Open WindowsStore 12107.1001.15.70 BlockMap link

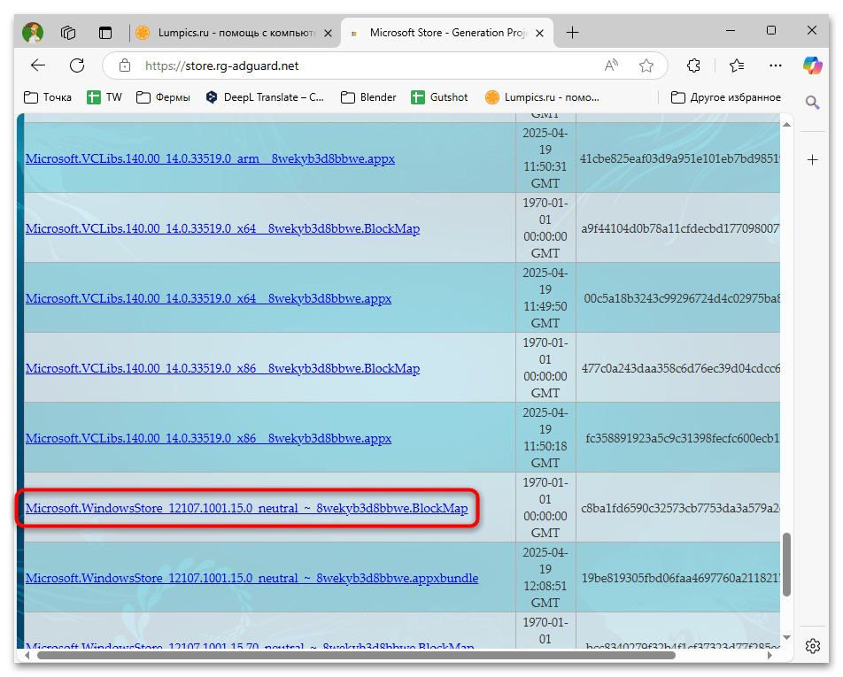(250, 646)
